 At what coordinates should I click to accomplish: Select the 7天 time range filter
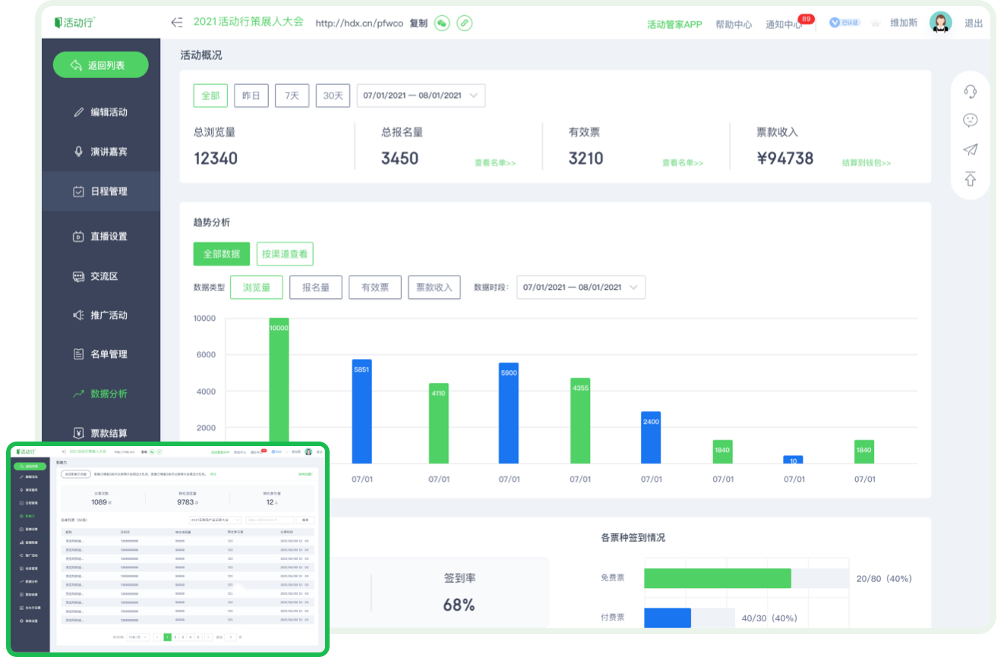pos(292,96)
